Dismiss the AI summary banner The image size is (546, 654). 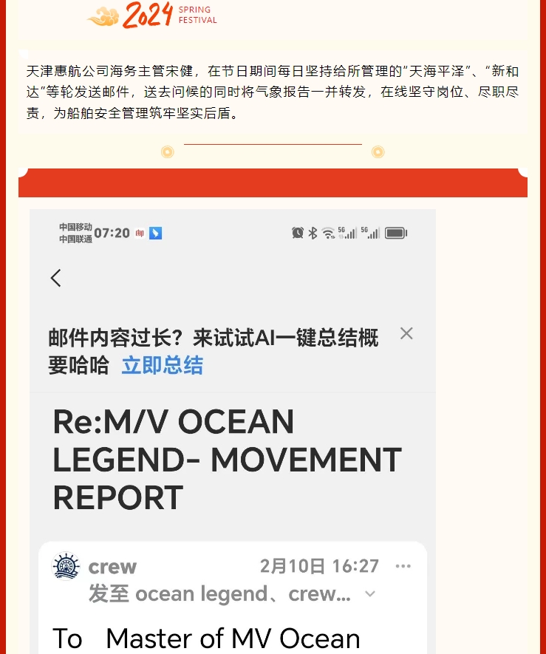[406, 333]
